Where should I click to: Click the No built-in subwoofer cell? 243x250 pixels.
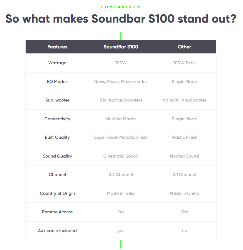point(184,100)
